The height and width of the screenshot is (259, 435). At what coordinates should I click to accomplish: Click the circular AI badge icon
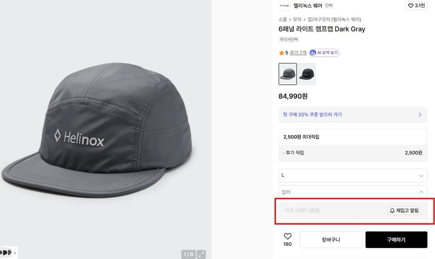tap(313, 52)
